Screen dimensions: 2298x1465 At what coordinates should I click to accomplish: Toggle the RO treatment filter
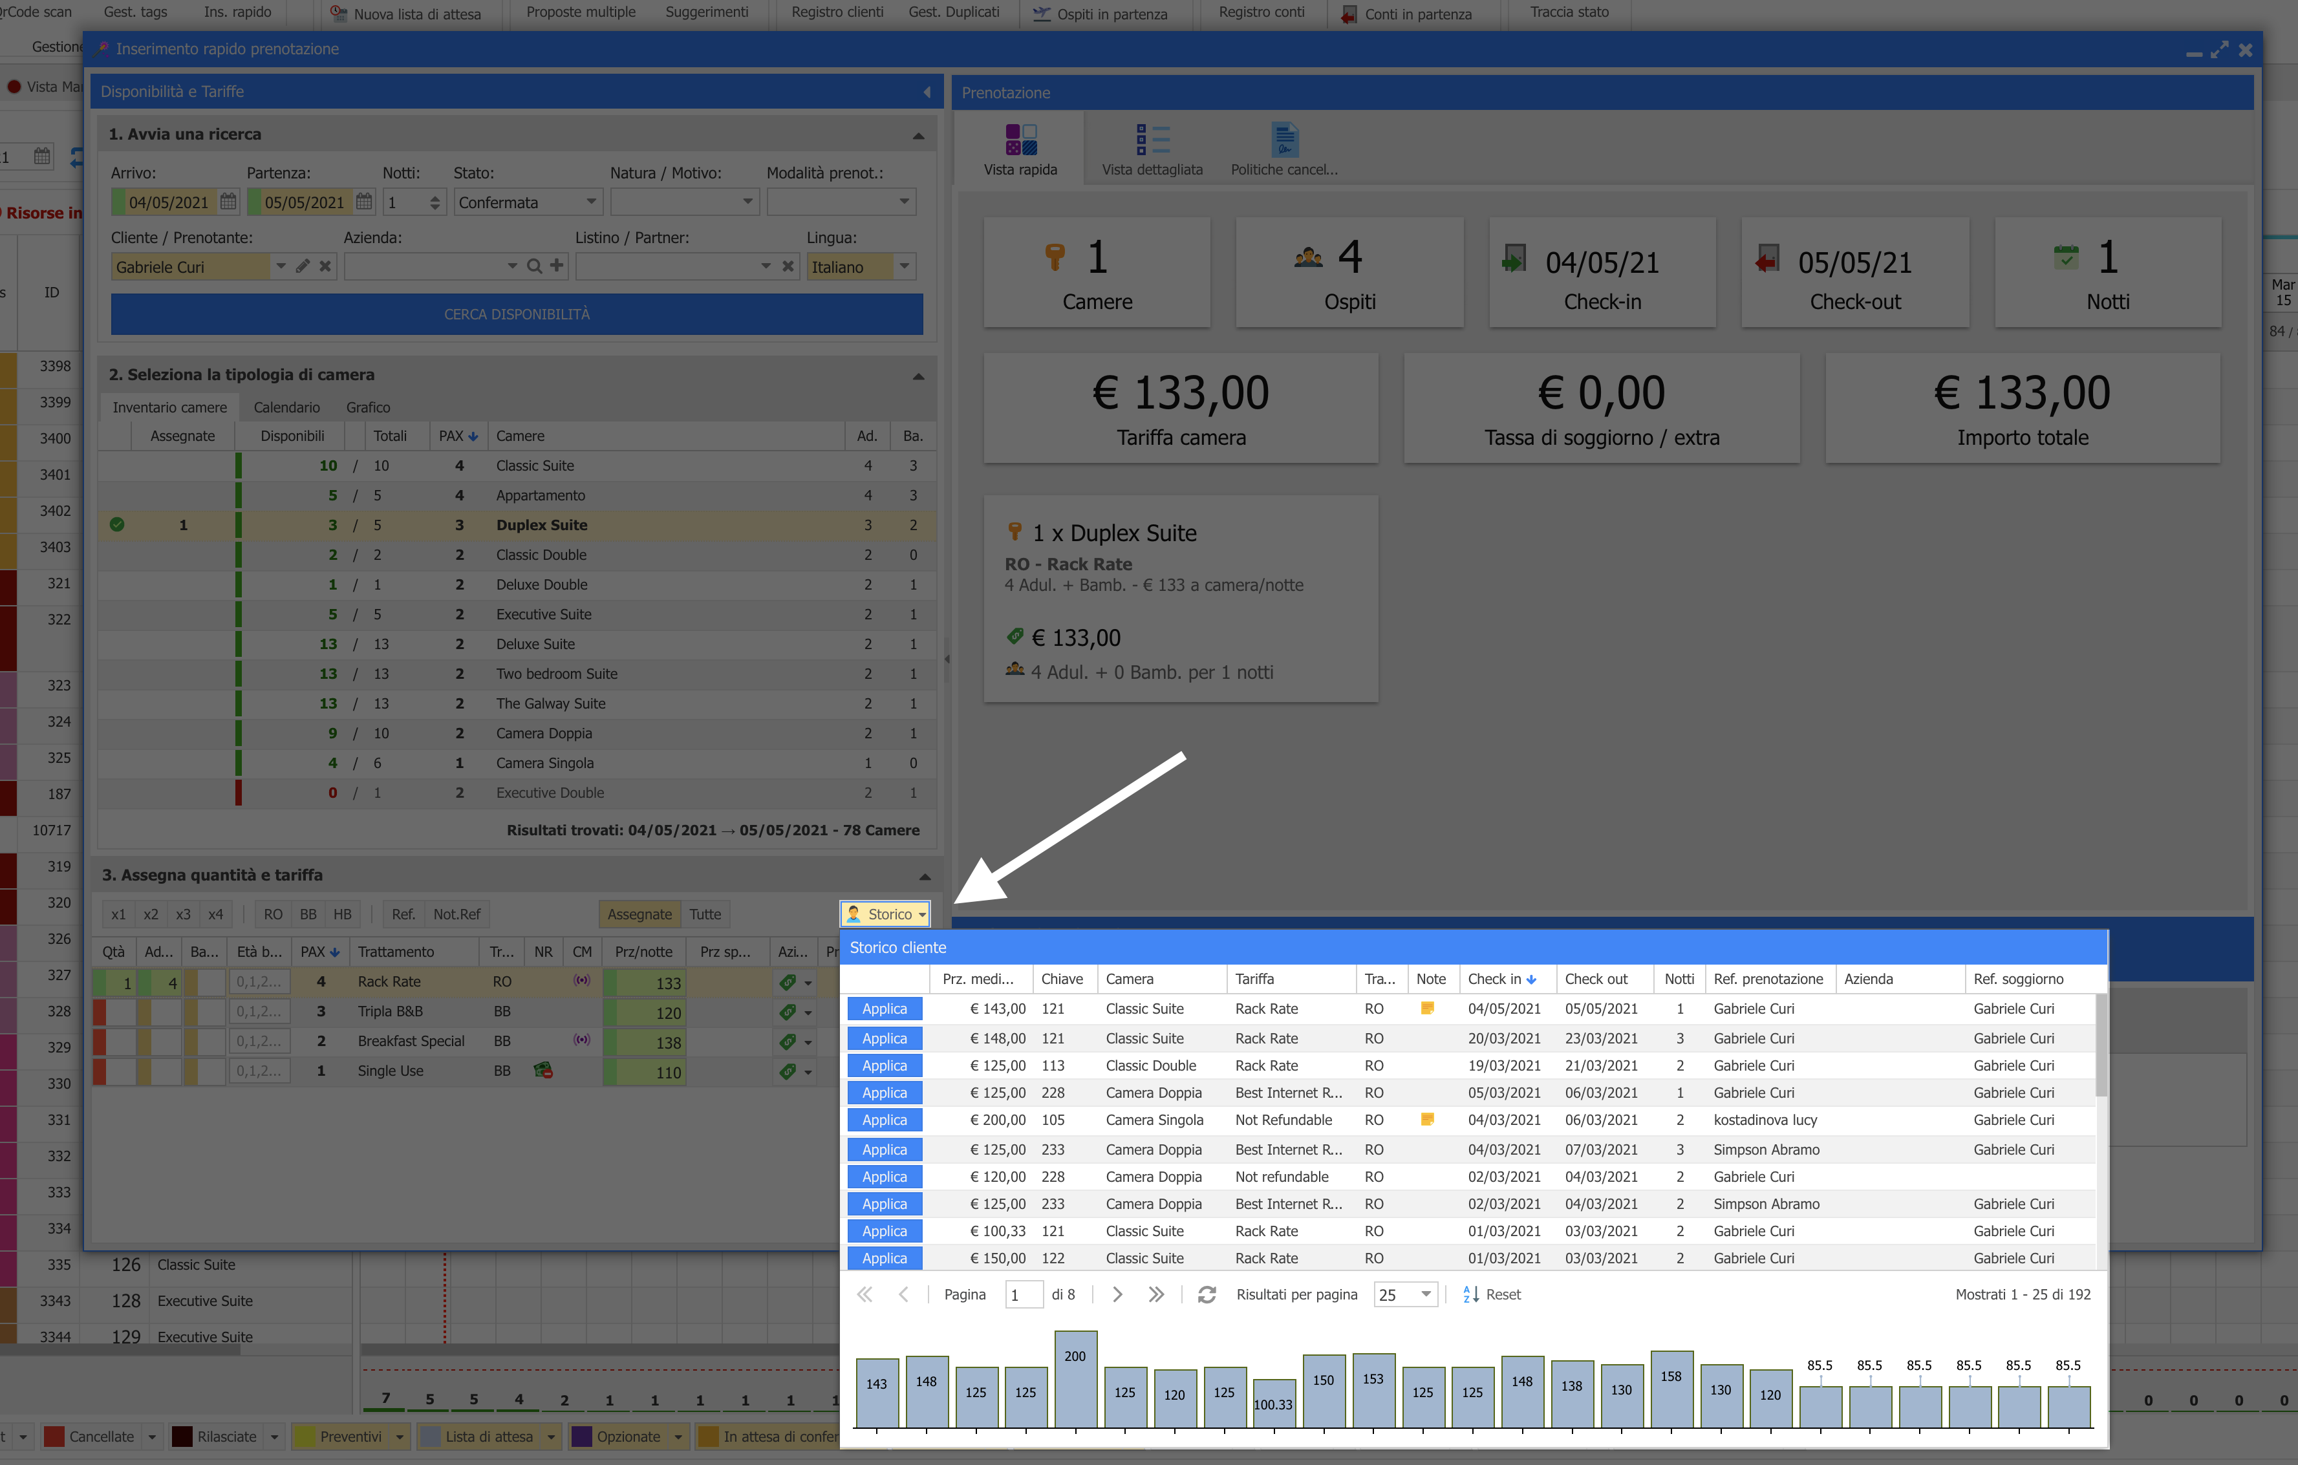point(273,914)
